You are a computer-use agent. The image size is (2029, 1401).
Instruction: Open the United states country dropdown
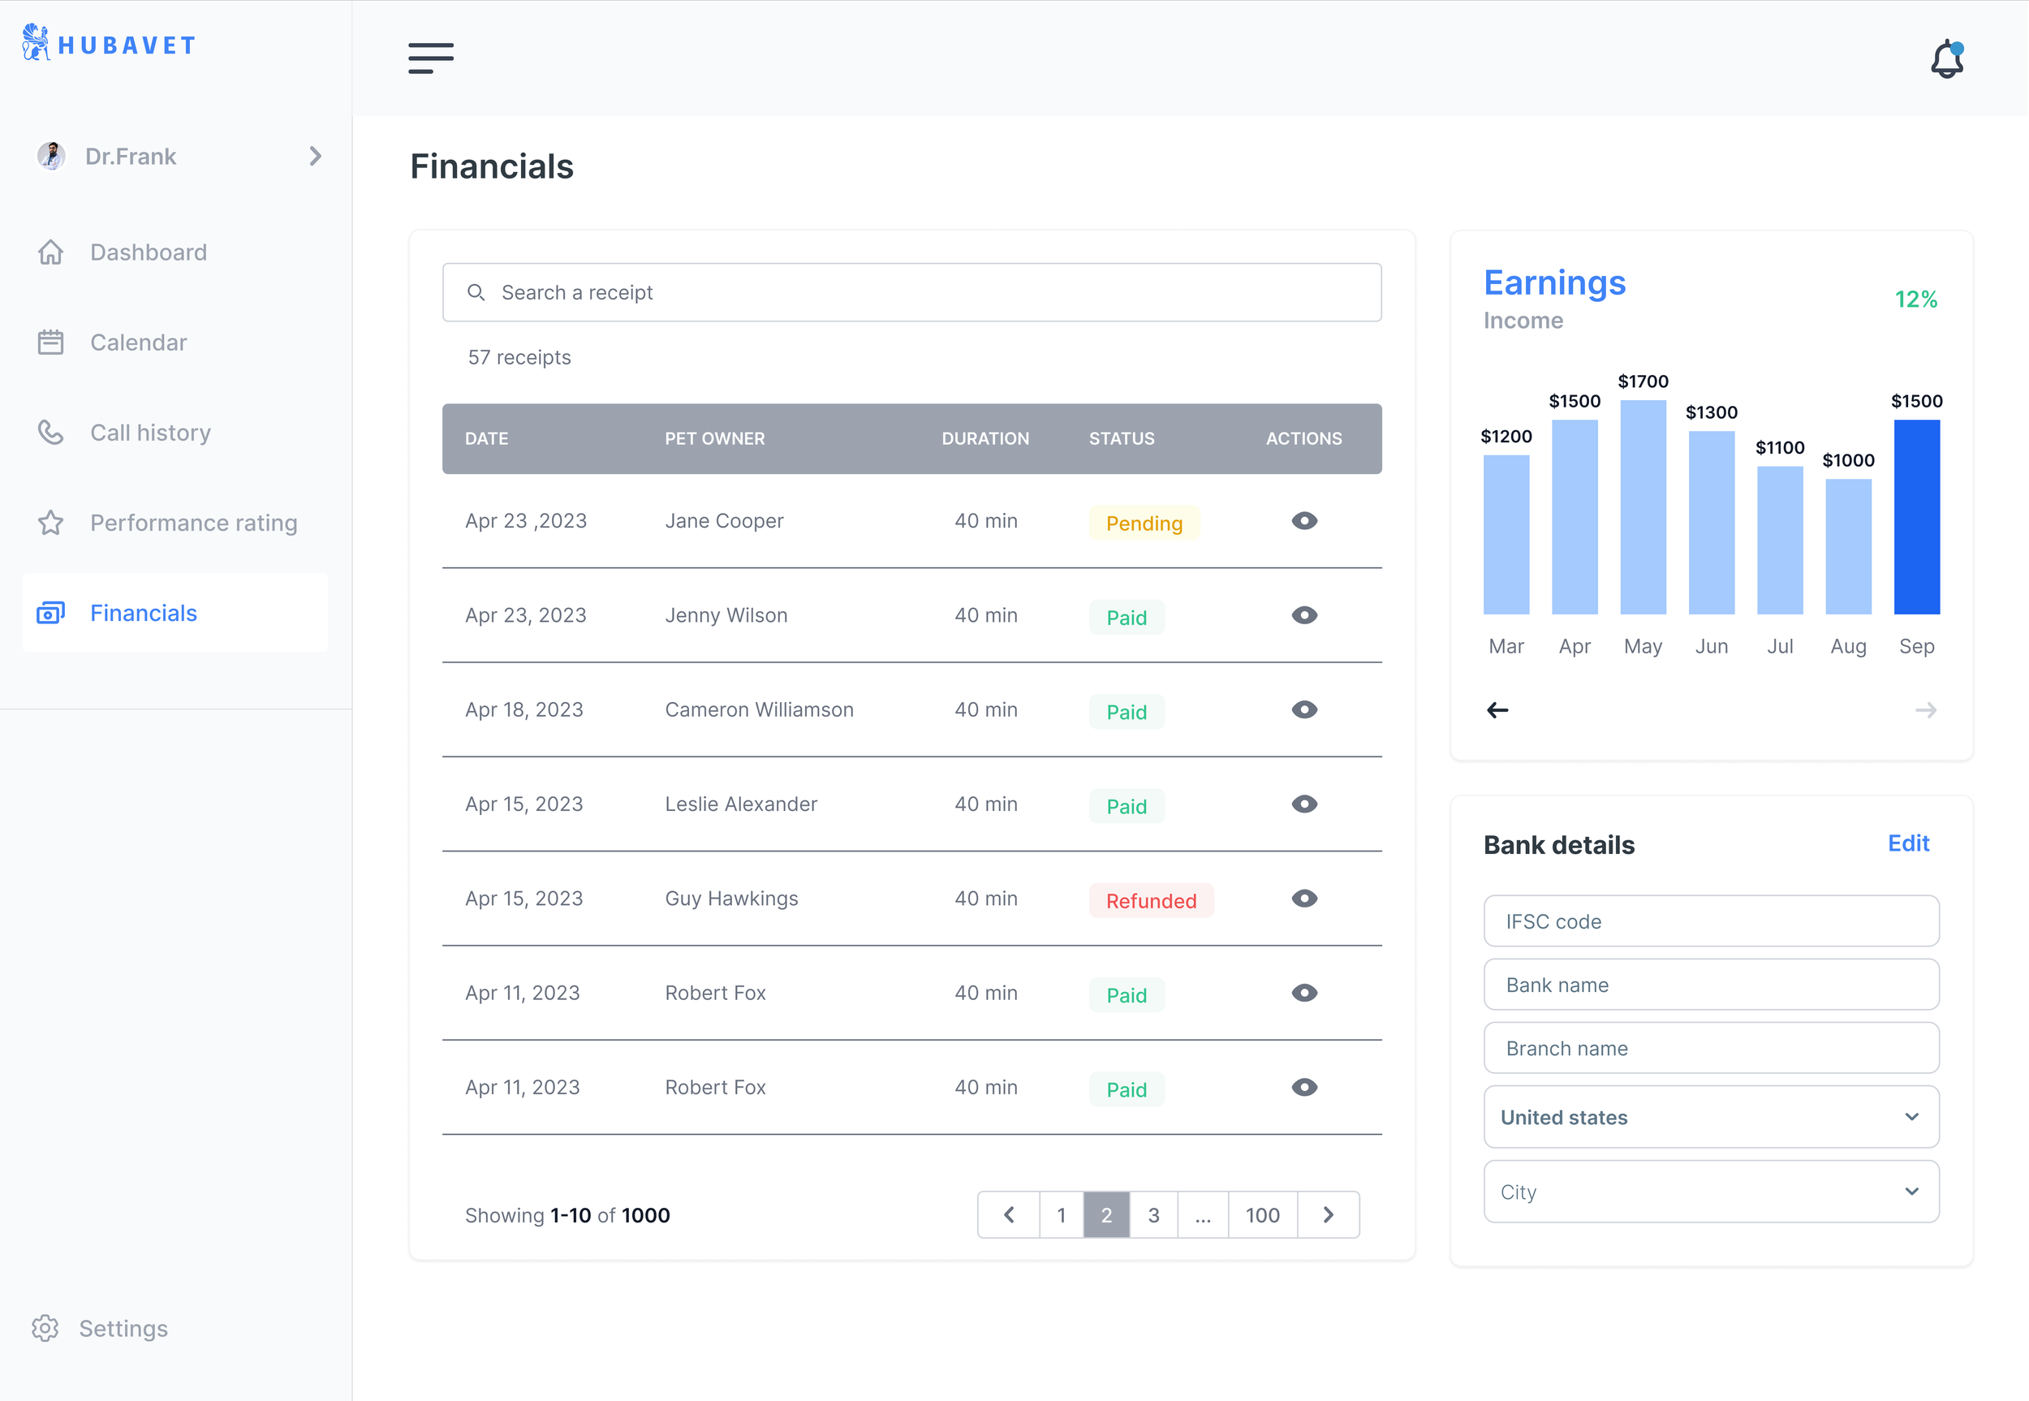(x=1710, y=1117)
